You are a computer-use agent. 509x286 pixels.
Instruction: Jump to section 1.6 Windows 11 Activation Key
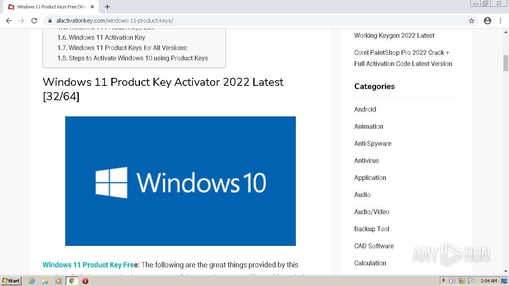(101, 37)
